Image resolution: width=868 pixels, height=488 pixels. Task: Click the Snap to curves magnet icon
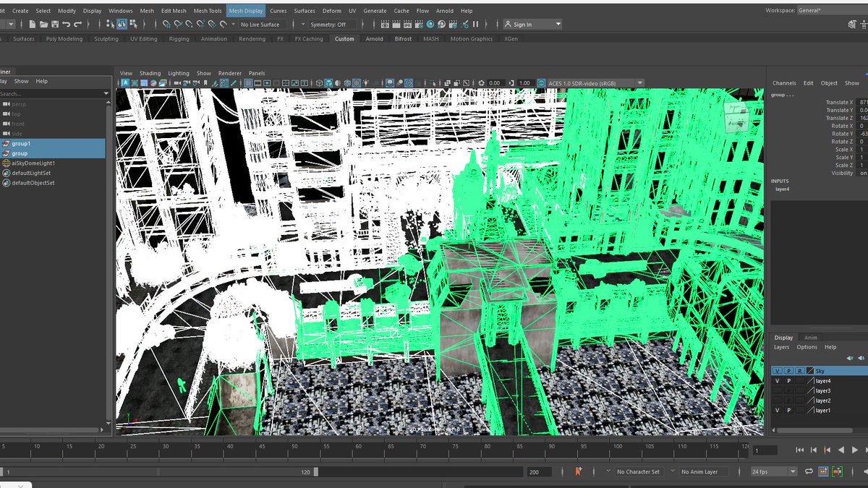point(178,24)
